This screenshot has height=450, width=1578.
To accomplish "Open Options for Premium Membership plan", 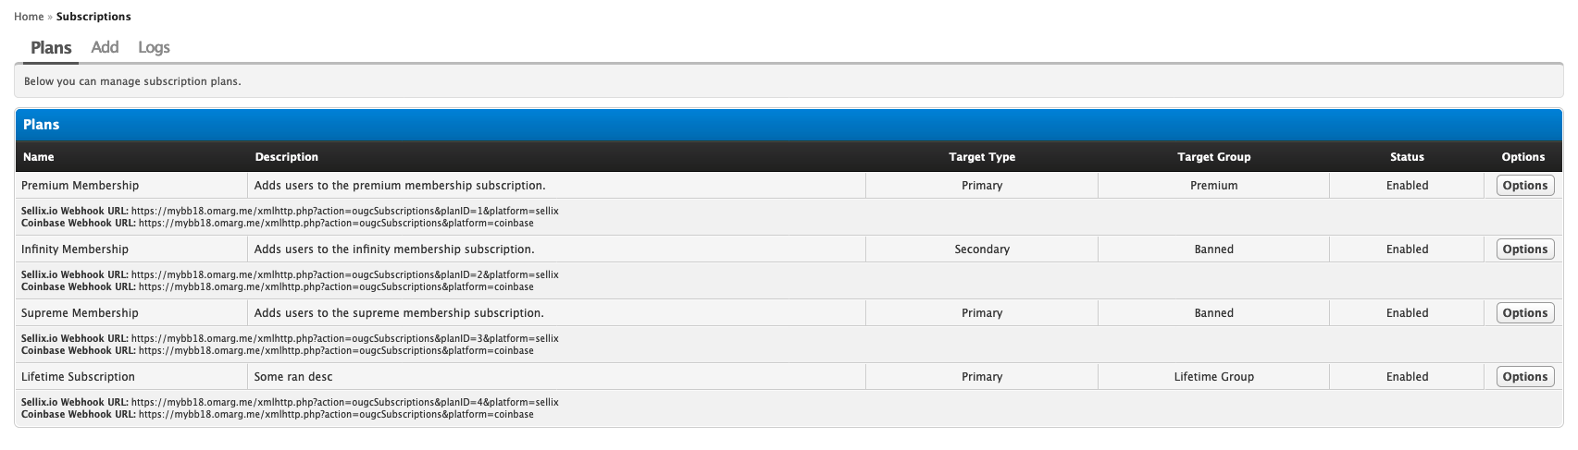I will coord(1524,185).
